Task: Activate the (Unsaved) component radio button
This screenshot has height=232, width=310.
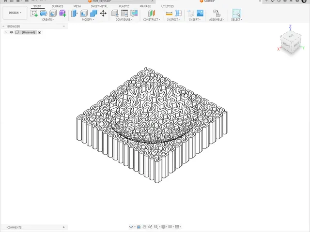Action: pyautogui.click(x=40, y=32)
